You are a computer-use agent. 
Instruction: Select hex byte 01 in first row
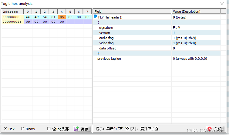point(53,17)
